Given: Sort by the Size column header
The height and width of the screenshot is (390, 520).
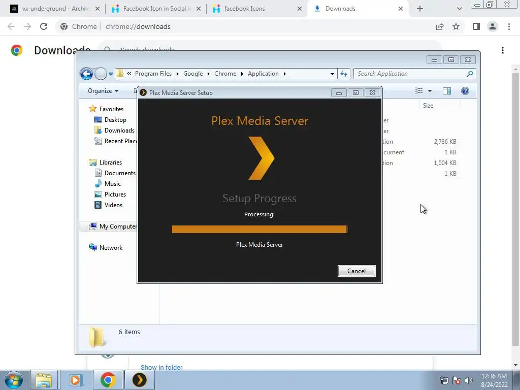Looking at the screenshot, I should (428, 106).
